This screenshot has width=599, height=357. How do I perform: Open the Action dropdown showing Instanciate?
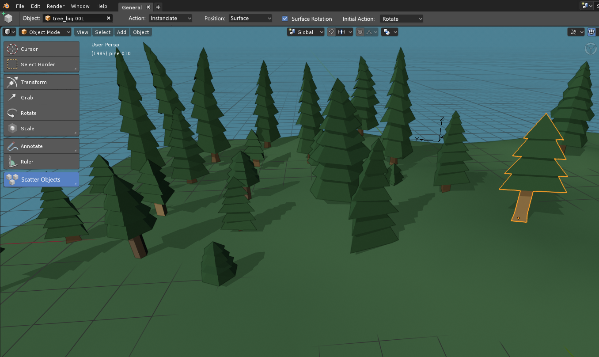click(171, 19)
